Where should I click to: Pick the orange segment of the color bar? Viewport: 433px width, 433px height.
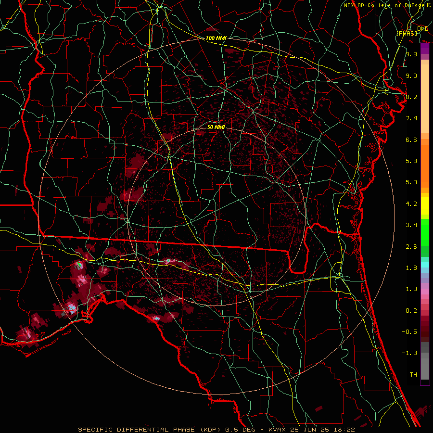tap(425, 166)
